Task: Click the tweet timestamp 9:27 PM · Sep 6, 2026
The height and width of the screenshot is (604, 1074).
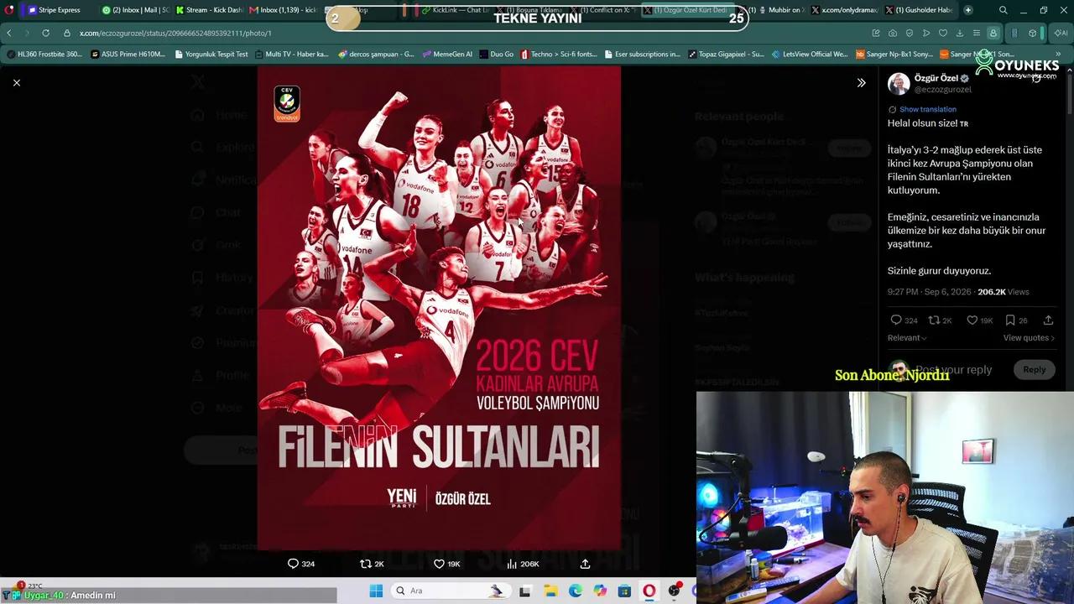Action: [929, 292]
